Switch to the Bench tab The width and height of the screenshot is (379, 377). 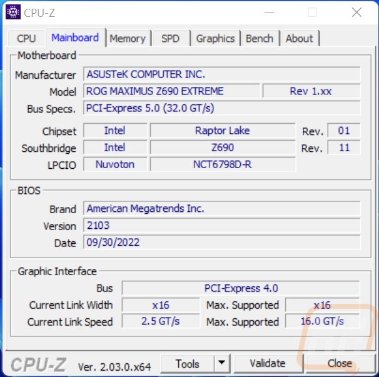260,38
